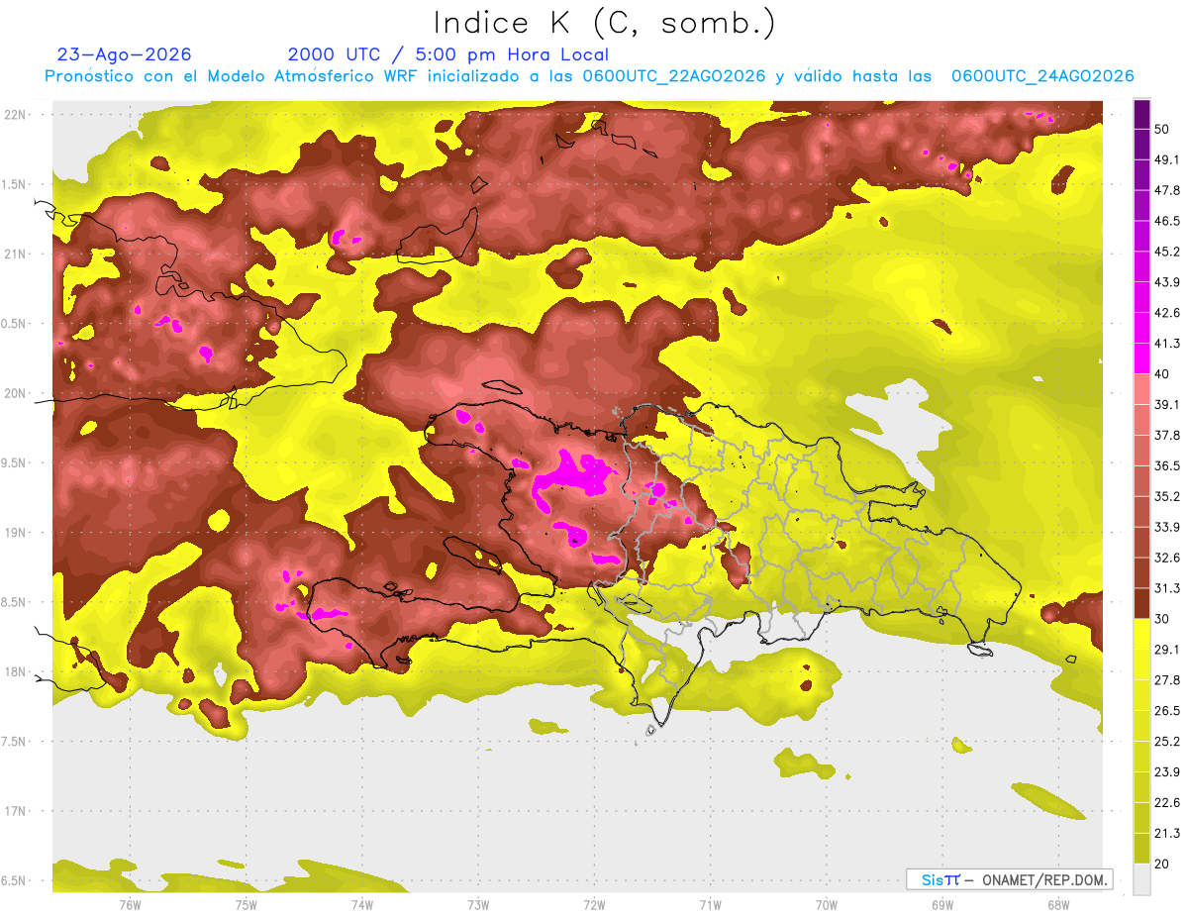Click the longitude axis label "70W"
1188x918 pixels.
[x=826, y=904]
